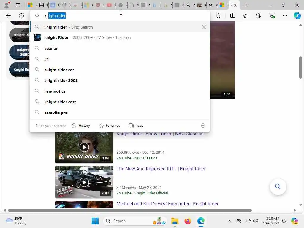304x228 pixels.
Task: Open the Extensions puzzle icon
Action: [x=218, y=16]
